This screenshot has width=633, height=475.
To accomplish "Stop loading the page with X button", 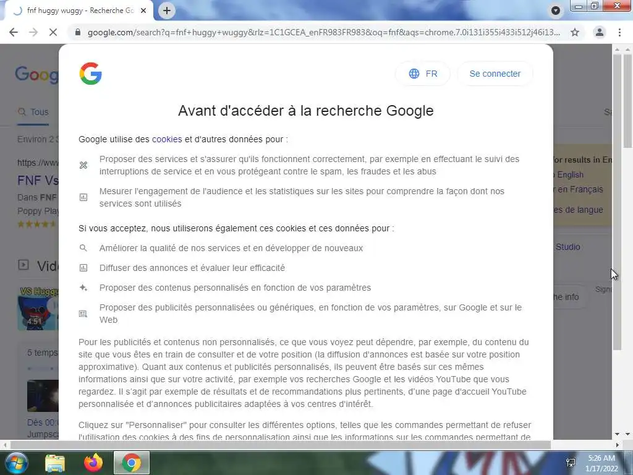I will tap(53, 32).
